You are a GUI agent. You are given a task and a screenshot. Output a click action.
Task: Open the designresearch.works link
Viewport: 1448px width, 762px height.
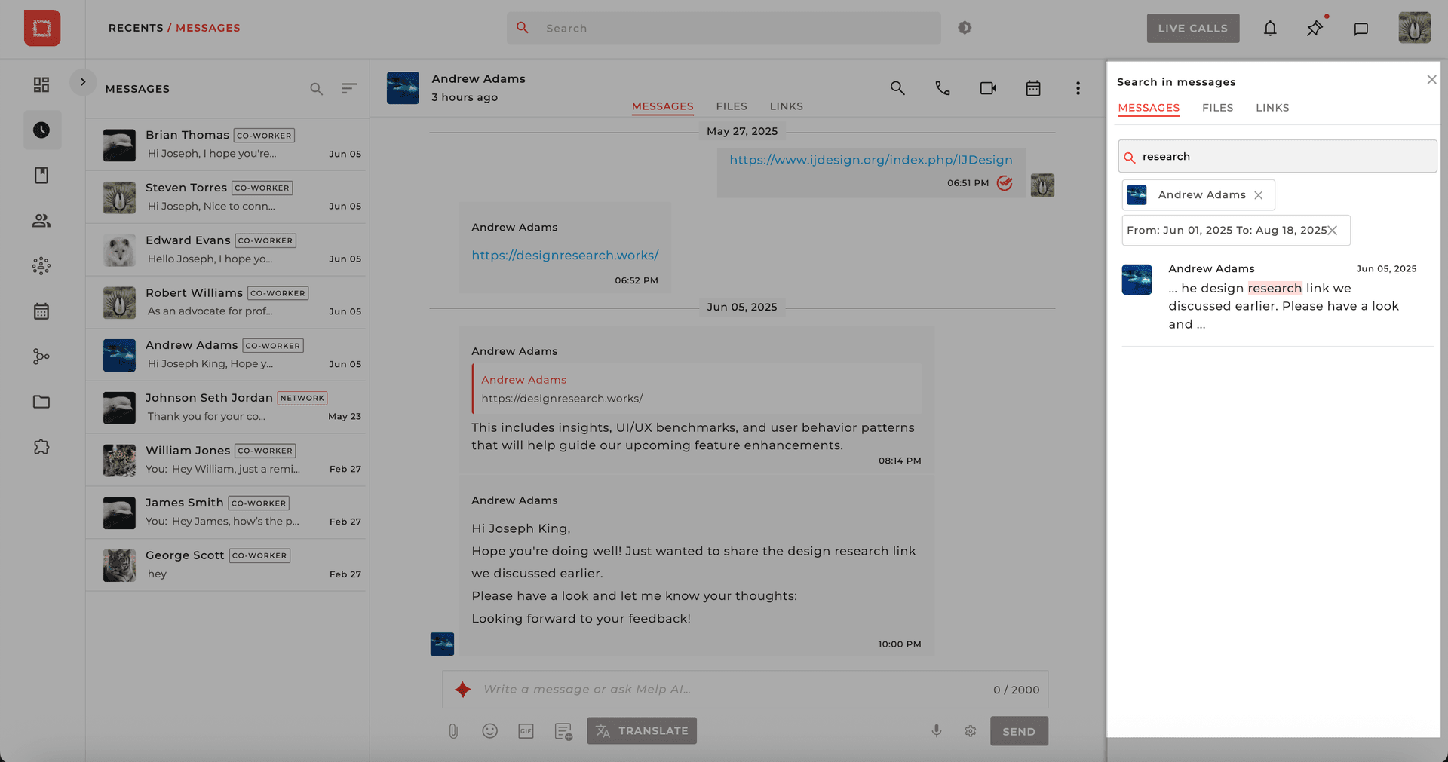(x=565, y=256)
